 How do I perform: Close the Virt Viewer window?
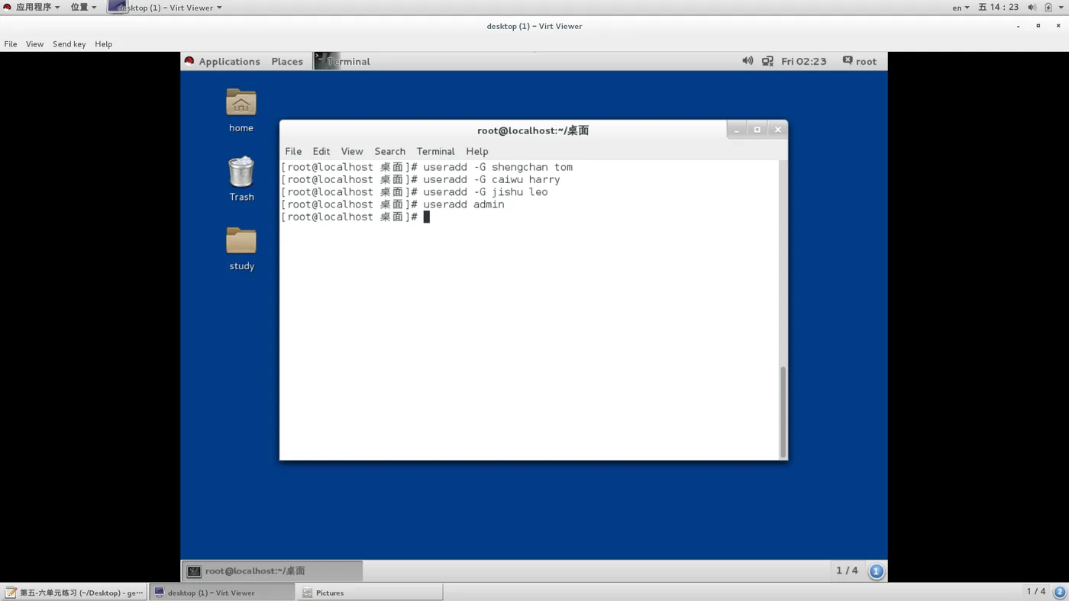click(x=1058, y=26)
